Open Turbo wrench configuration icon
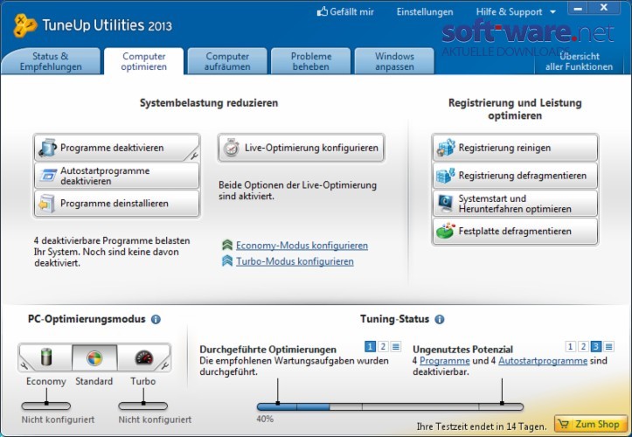This screenshot has width=632, height=437. pyautogui.click(x=165, y=365)
